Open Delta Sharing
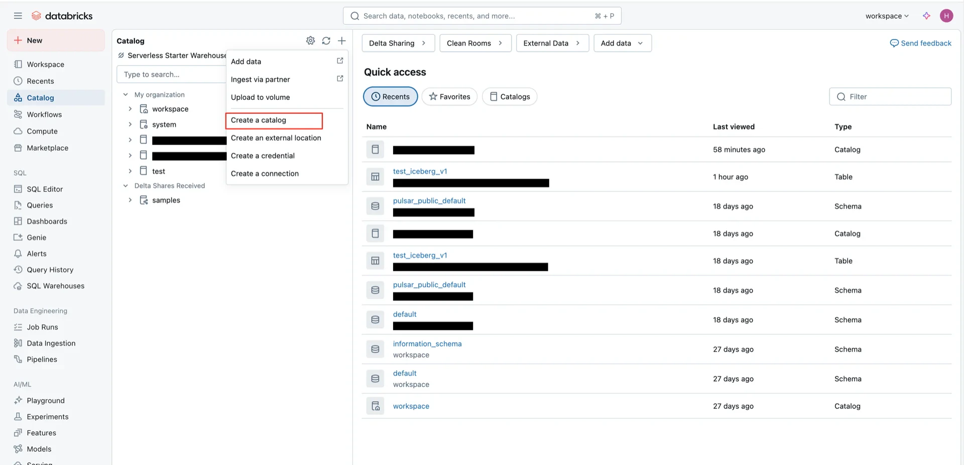Viewport: 964px width, 465px height. (398, 43)
